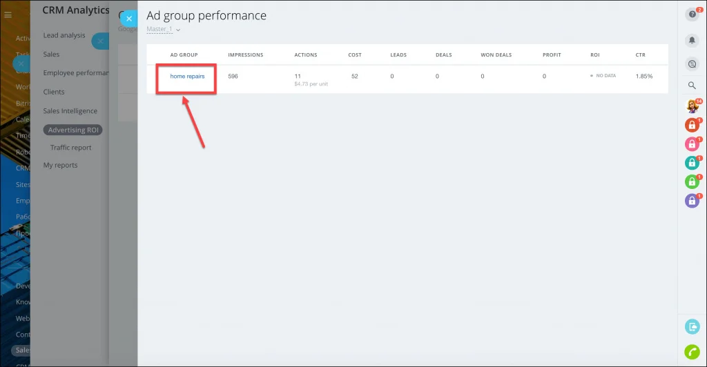Viewport: 707px width, 367px height.
Task: Open the user avatar with 14 badge
Action: tap(692, 106)
